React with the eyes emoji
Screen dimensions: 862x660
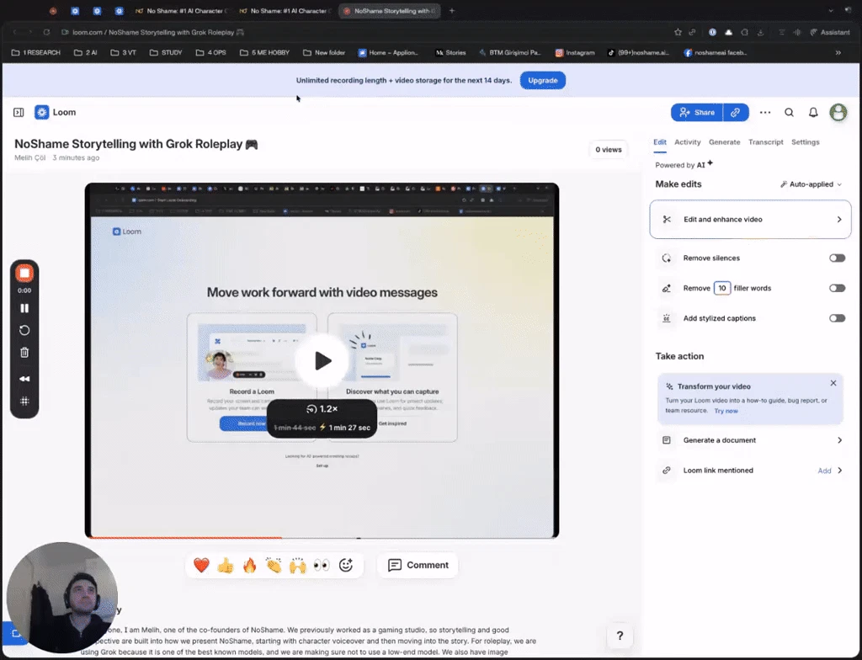click(322, 565)
